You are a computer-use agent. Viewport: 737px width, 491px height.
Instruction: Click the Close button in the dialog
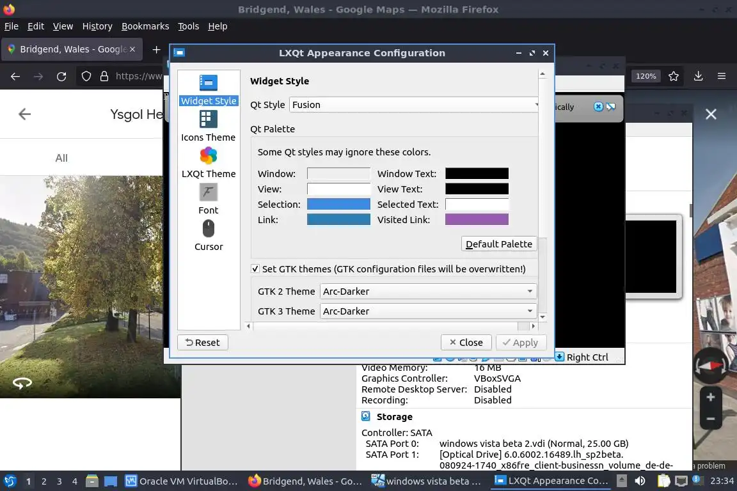coord(466,343)
